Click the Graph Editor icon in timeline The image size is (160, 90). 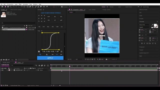click(x=48, y=65)
